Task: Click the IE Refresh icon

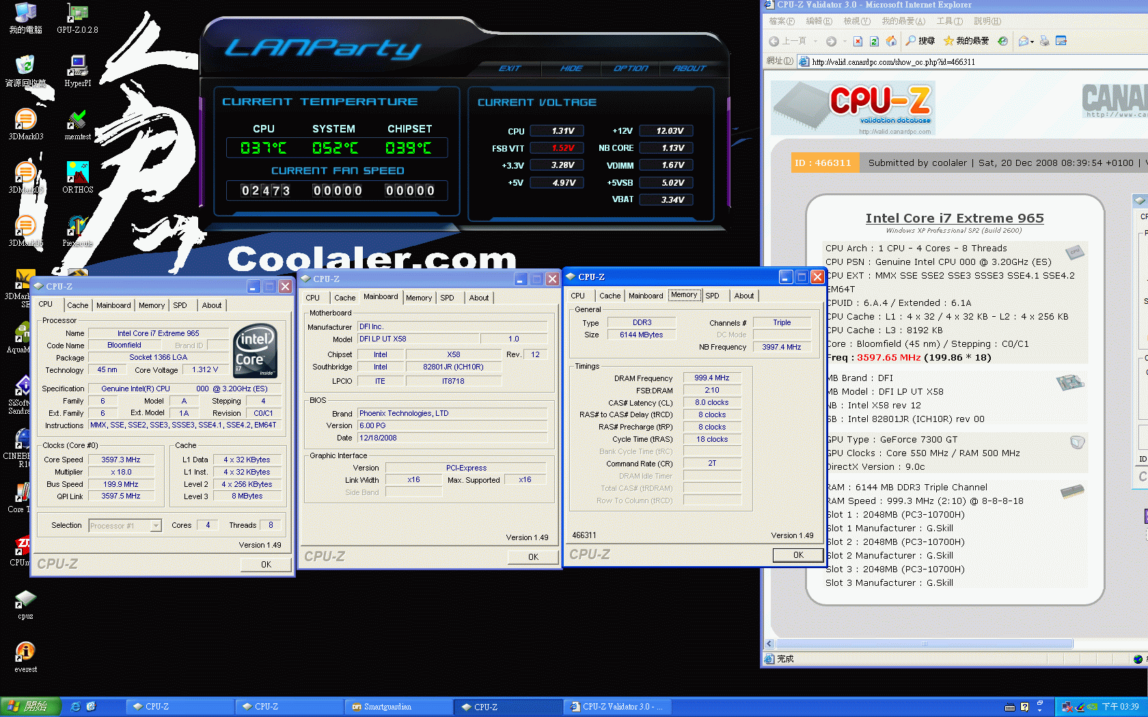Action: click(x=874, y=41)
